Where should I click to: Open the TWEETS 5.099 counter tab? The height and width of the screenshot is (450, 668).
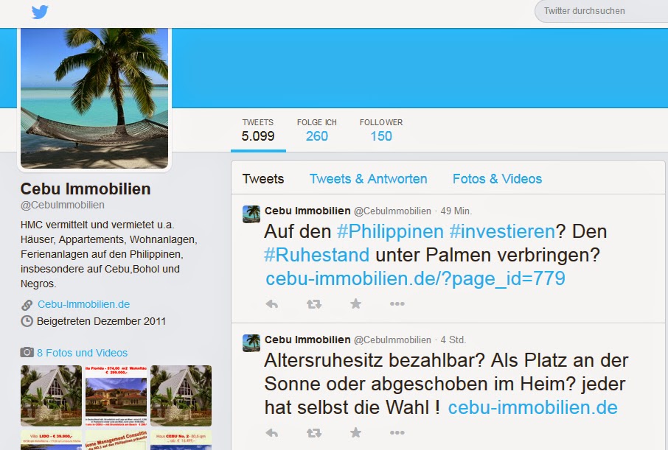coord(258,130)
